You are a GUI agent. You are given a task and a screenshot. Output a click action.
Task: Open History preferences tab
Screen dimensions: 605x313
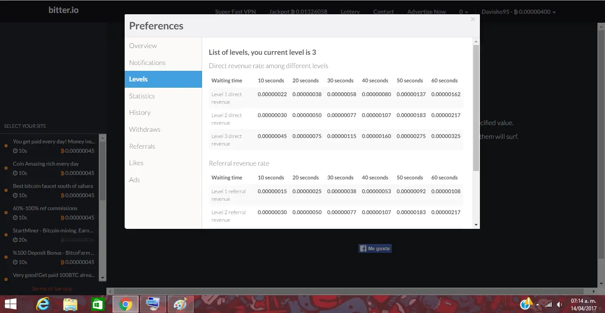[x=140, y=113]
